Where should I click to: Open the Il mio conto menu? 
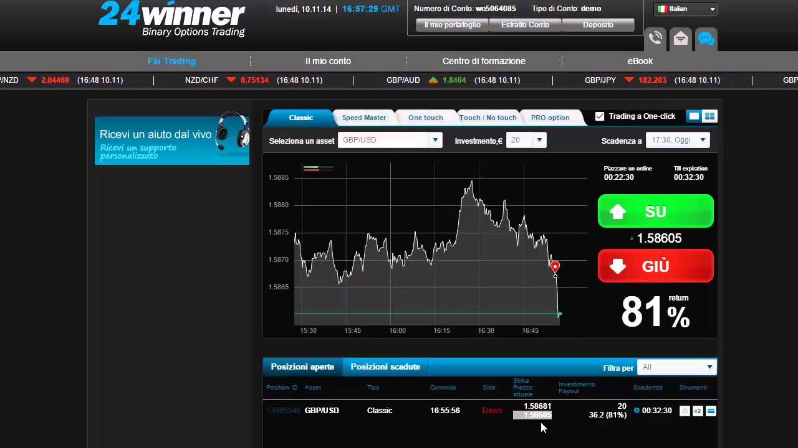tap(328, 61)
